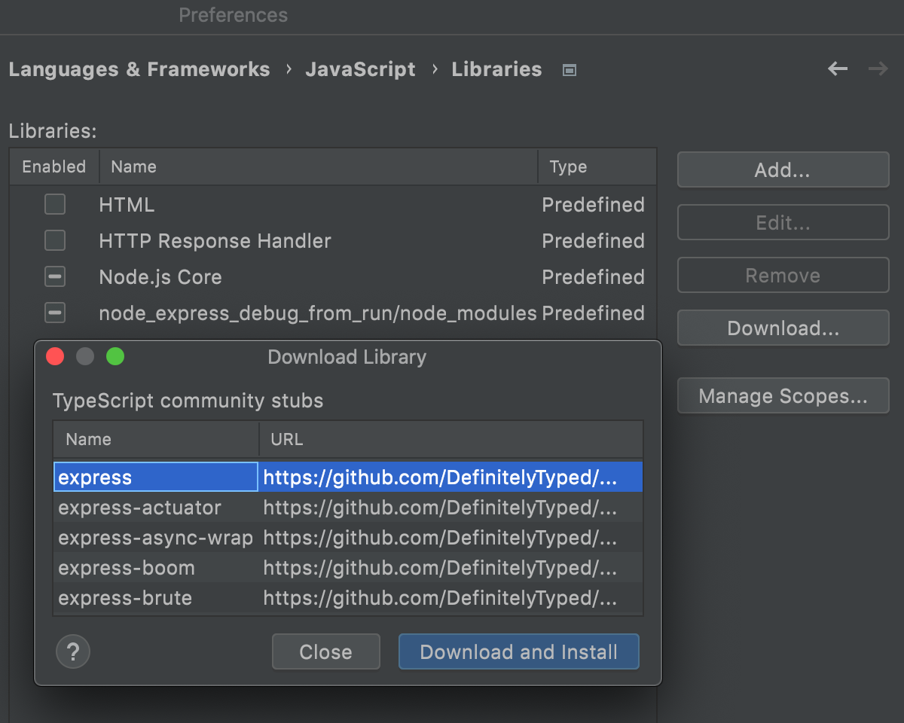The image size is (904, 723).
Task: Select express-actuator in the stubs list
Action: point(139,508)
